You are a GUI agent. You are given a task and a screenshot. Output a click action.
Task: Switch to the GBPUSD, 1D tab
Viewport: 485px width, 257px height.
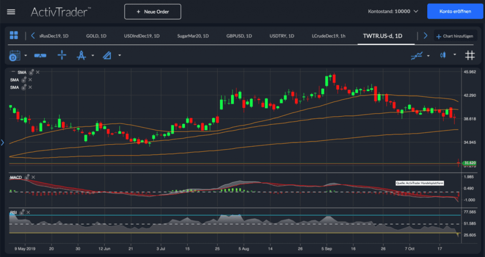tap(239, 36)
